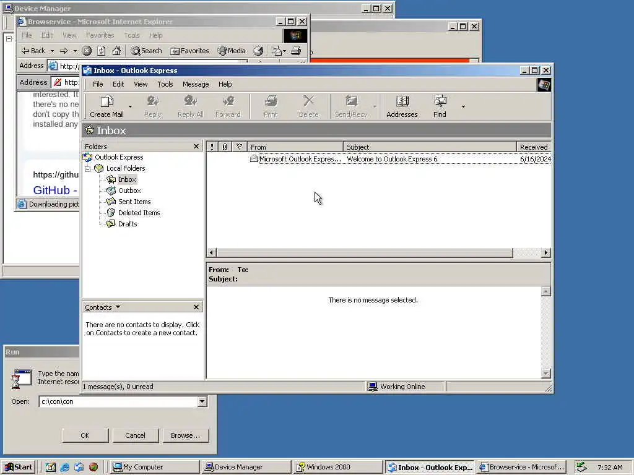Click Media in Internet Explorer toolbar
Image resolution: width=634 pixels, height=475 pixels.
click(x=232, y=51)
